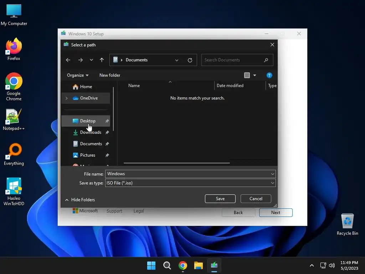Go up one folder level
The height and width of the screenshot is (274, 365).
pyautogui.click(x=102, y=60)
